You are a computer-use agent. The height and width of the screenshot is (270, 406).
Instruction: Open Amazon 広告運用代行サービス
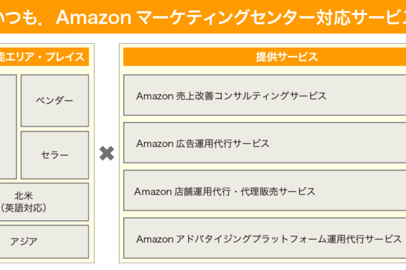click(x=265, y=143)
